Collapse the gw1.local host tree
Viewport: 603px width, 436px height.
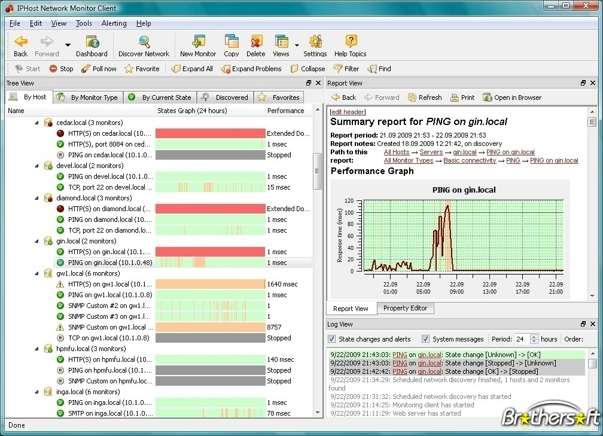tap(37, 273)
